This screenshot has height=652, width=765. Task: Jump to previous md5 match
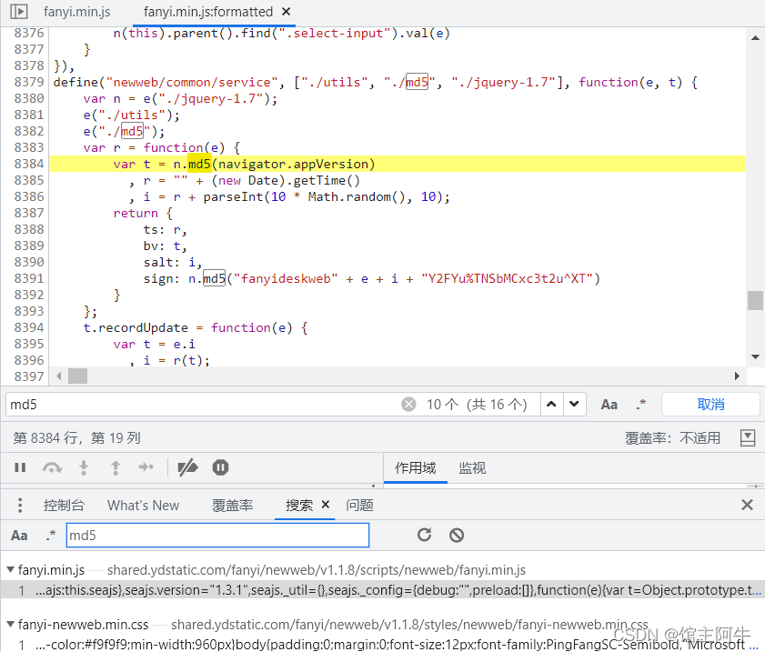551,405
